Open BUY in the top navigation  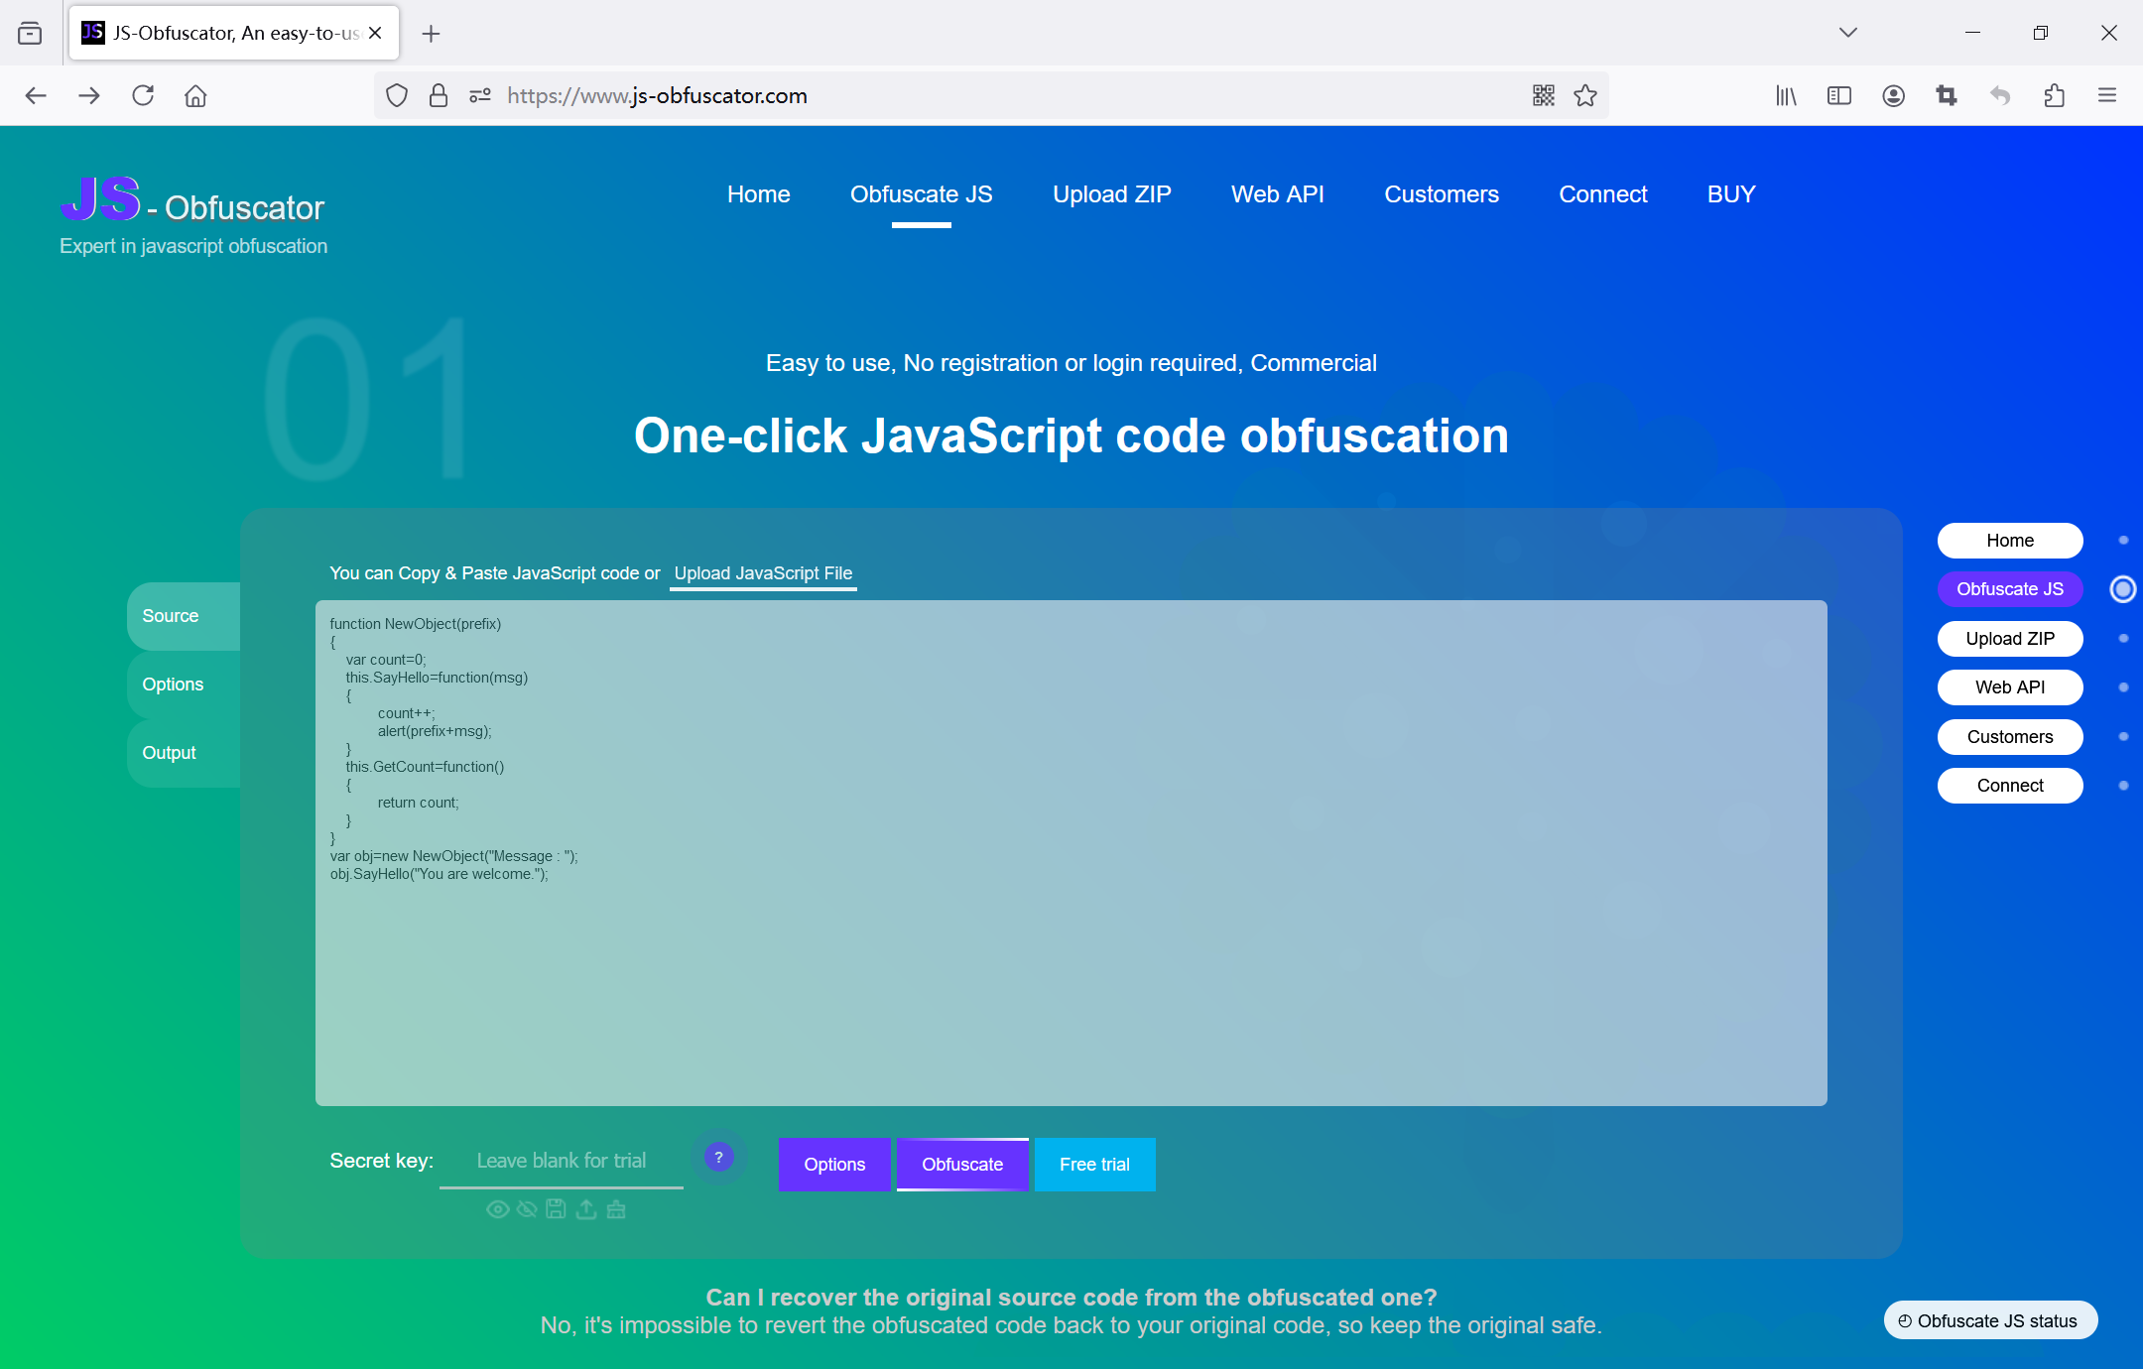[1731, 194]
